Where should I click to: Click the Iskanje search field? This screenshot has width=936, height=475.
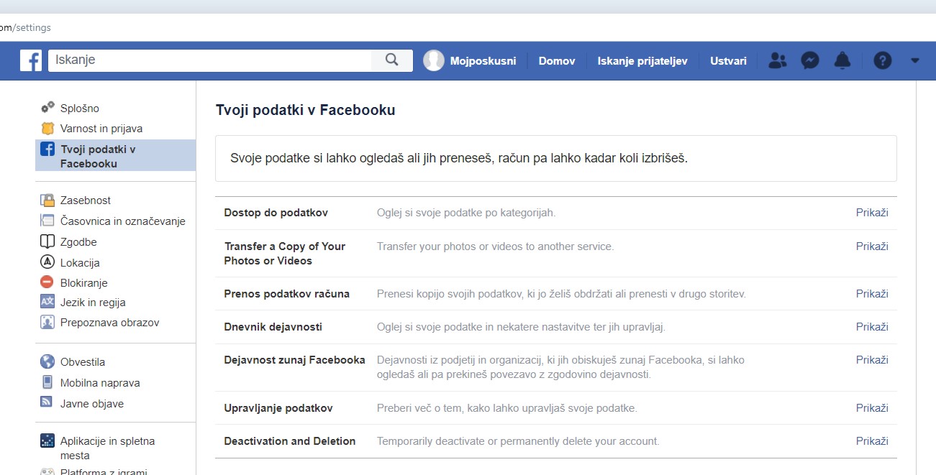pos(209,60)
